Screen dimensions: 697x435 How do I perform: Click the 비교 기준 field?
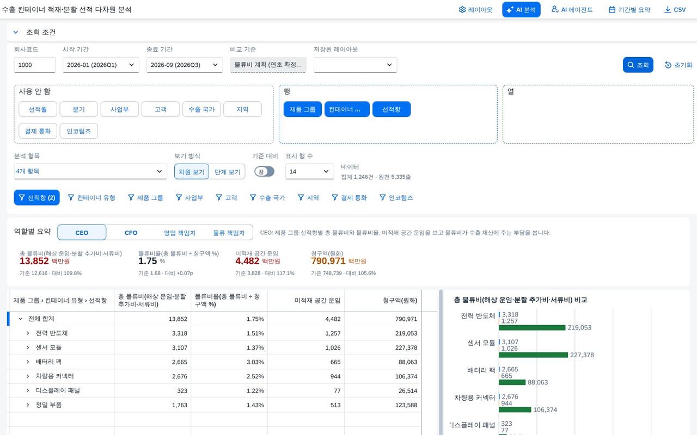[x=268, y=65]
